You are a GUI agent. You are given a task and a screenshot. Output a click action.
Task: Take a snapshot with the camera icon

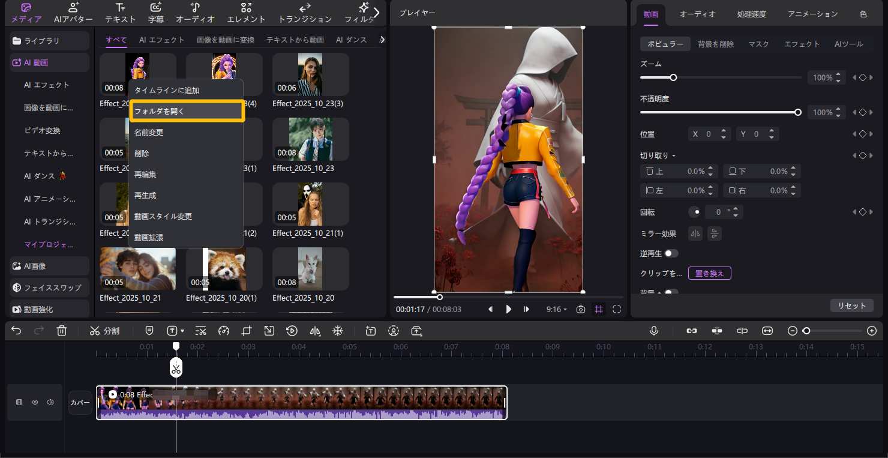tap(580, 309)
